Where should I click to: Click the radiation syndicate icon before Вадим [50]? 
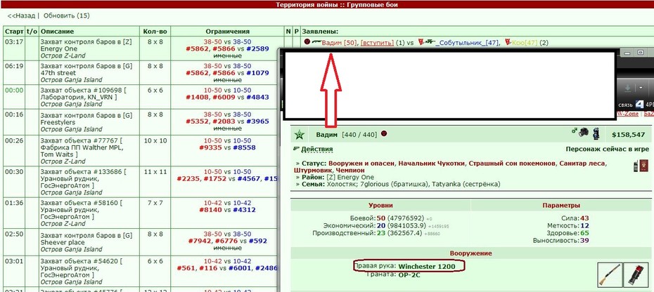(x=307, y=41)
